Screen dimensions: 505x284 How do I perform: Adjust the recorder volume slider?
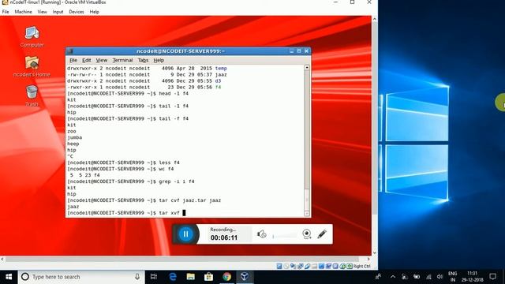[284, 237]
